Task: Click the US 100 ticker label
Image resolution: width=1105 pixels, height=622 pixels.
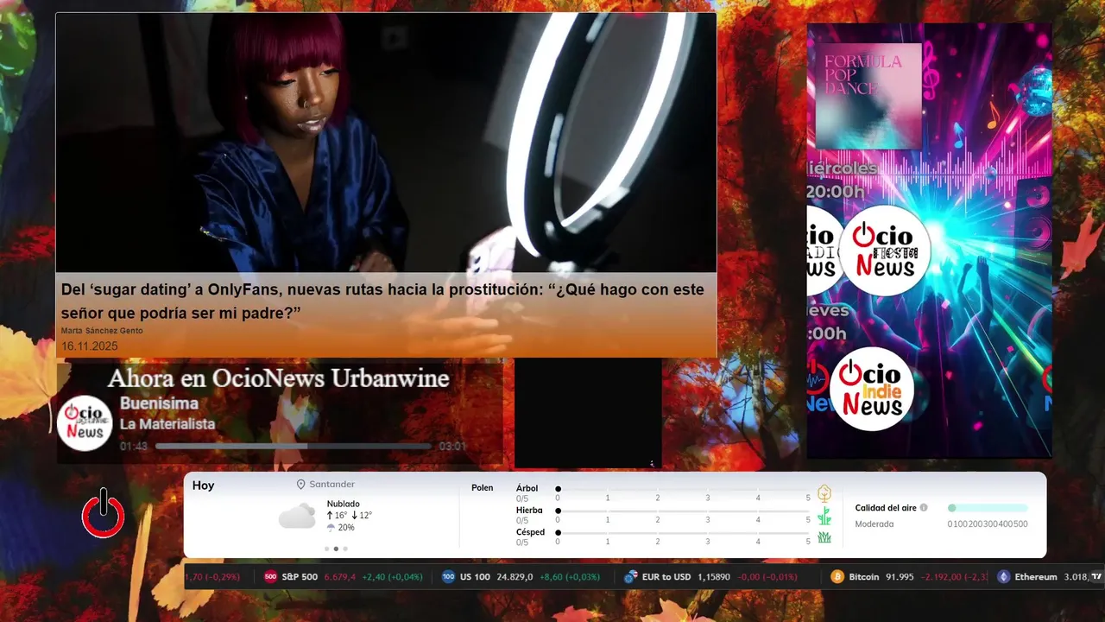Action: pyautogui.click(x=475, y=577)
